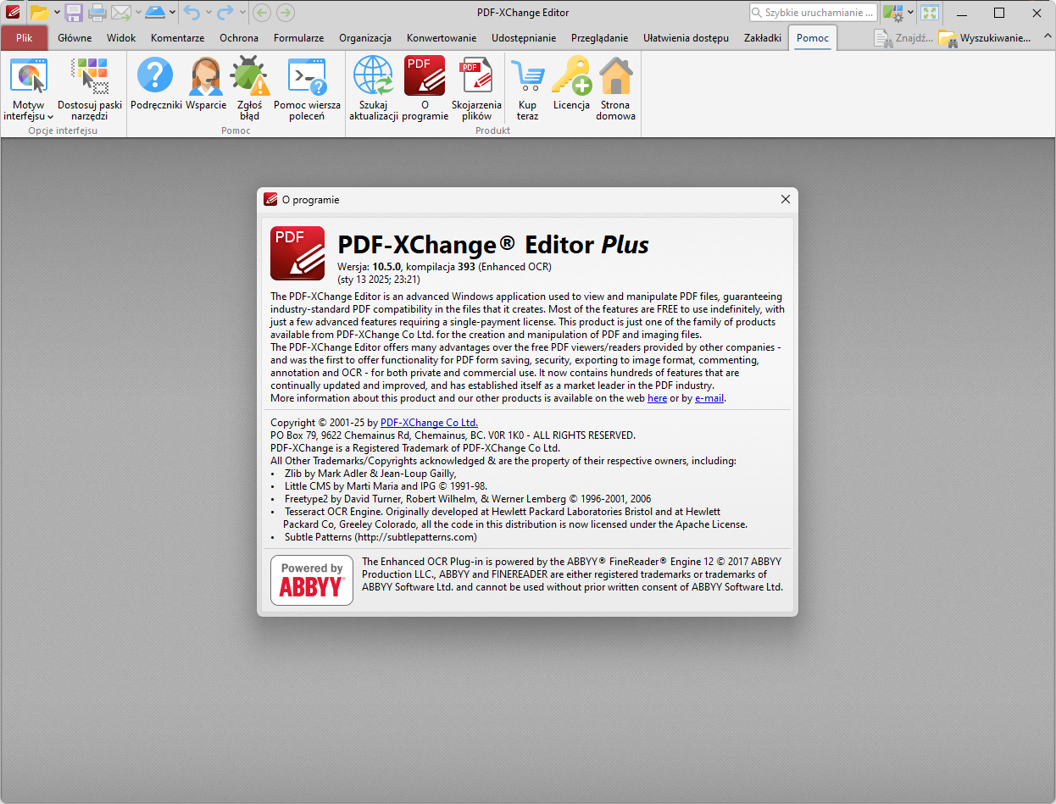Click the open folder icon in quick toolbar
The width and height of the screenshot is (1056, 804).
(x=39, y=13)
